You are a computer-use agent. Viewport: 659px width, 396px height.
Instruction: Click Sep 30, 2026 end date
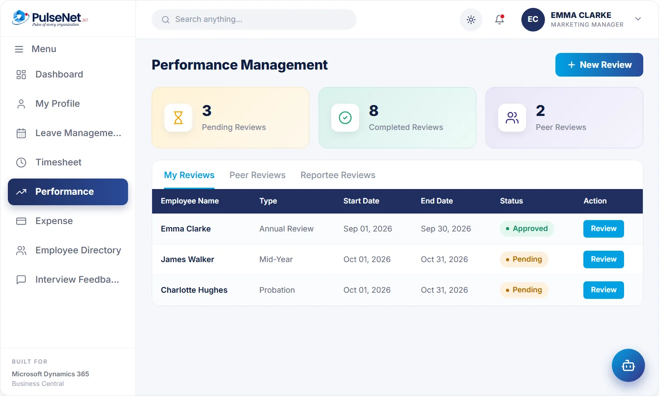446,229
